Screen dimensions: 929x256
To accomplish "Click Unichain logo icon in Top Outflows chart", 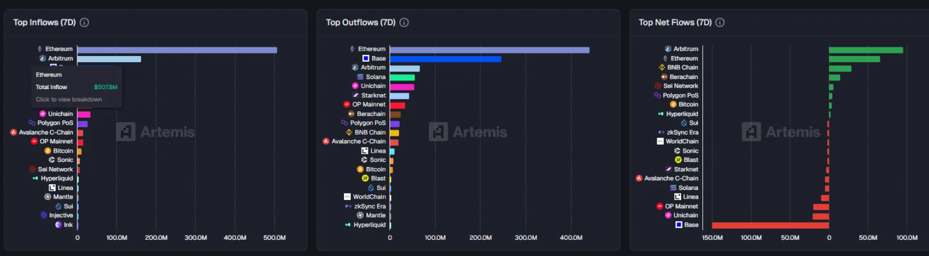I will [x=355, y=86].
